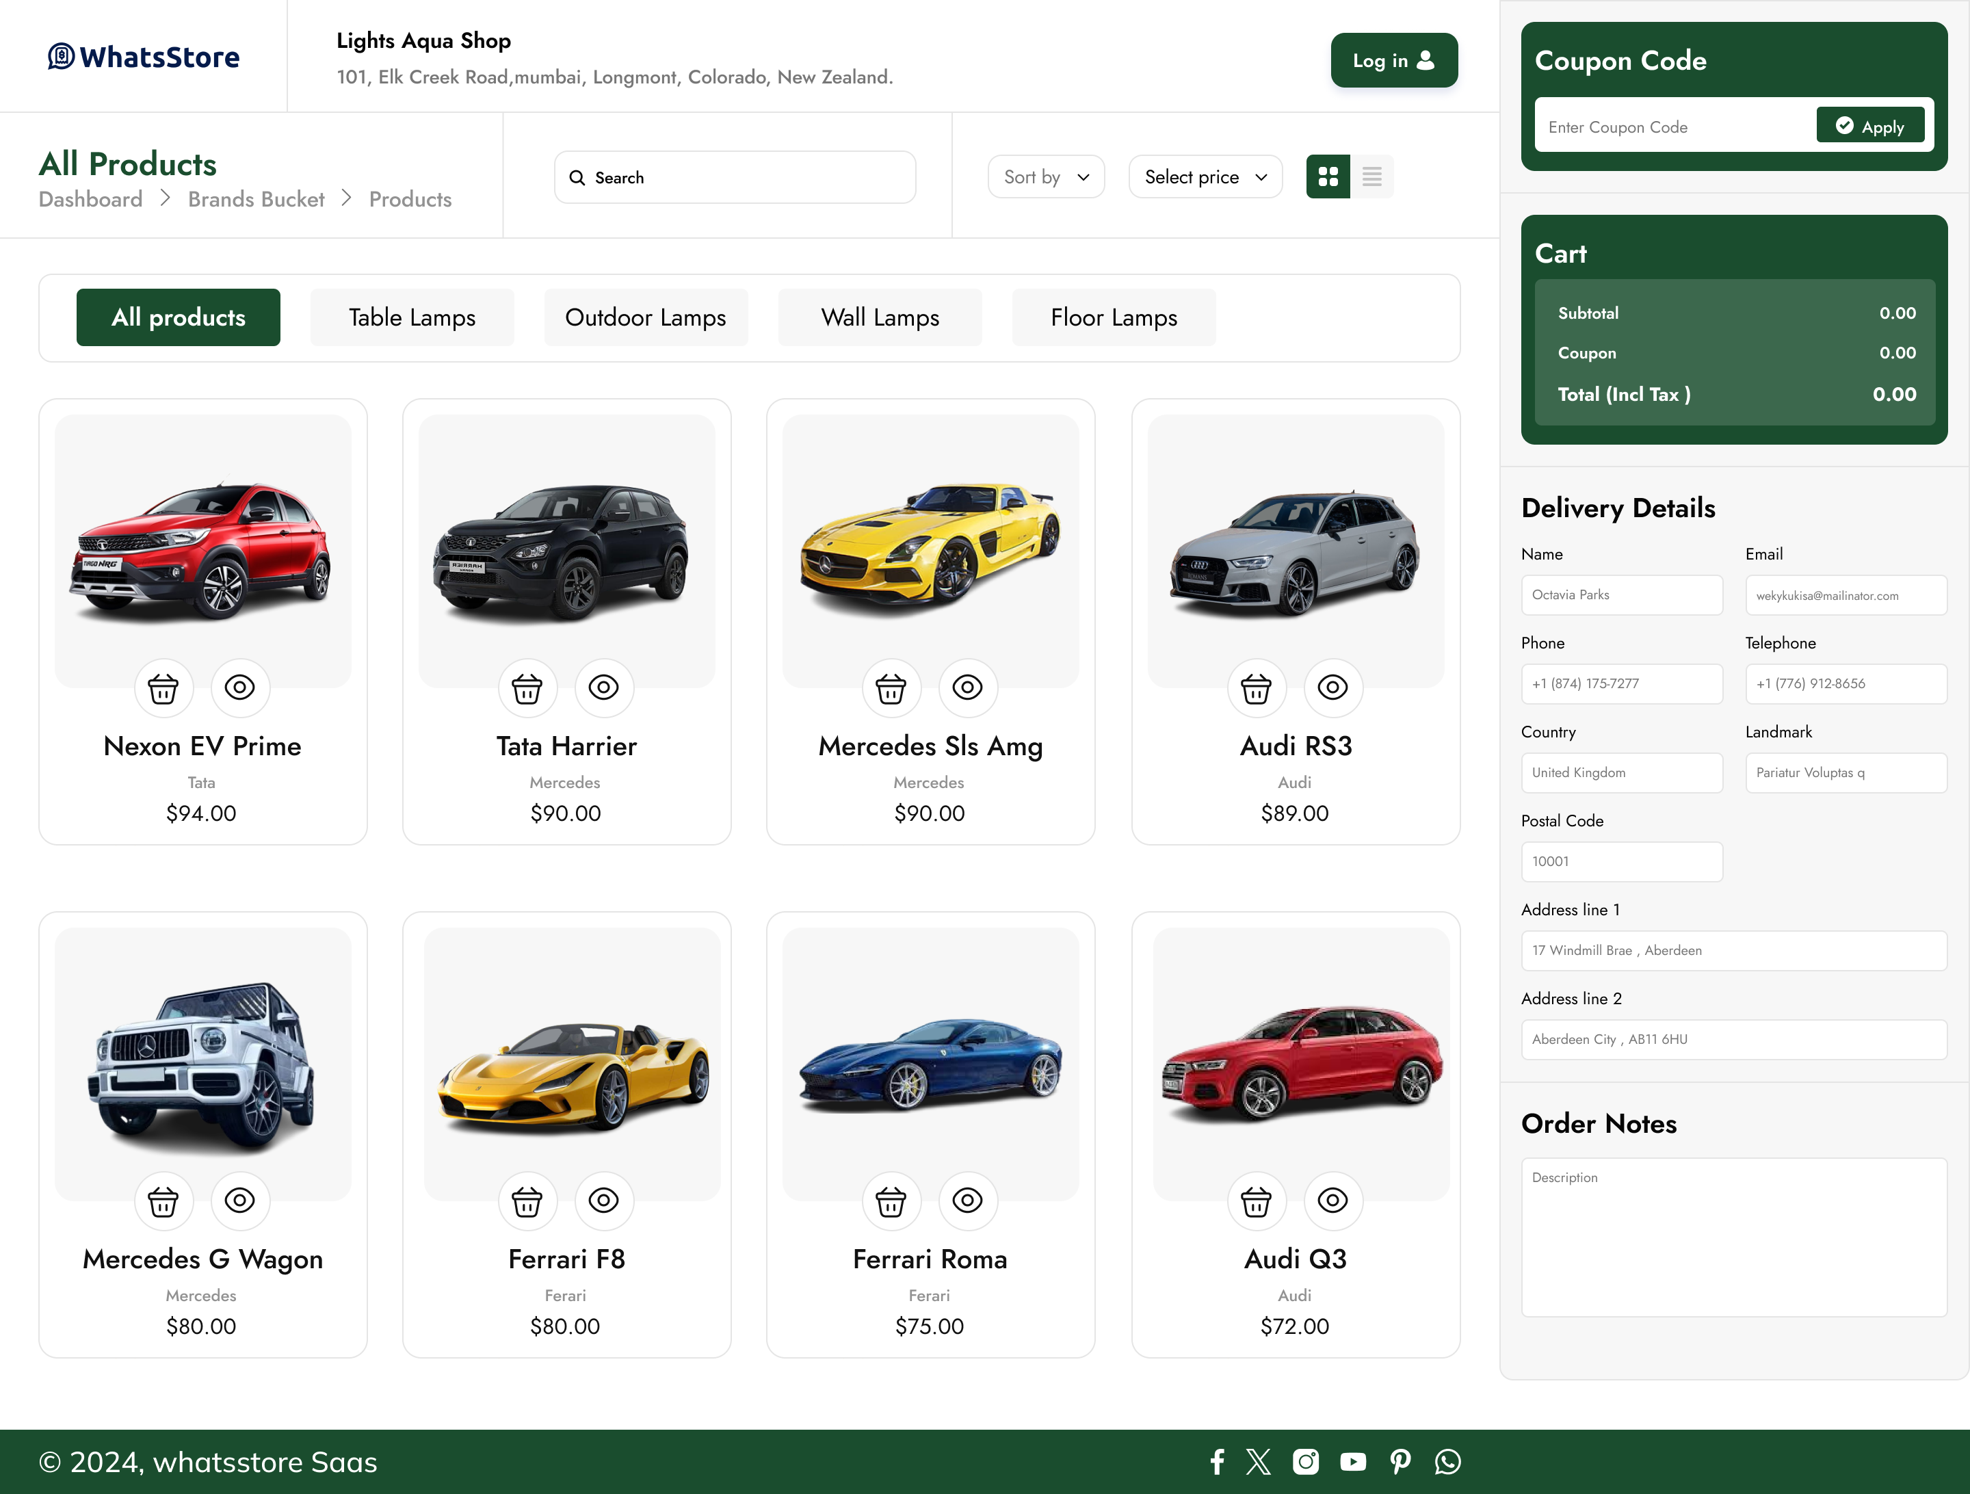The width and height of the screenshot is (1970, 1494).
Task: Open Facebook link in footer
Action: point(1218,1462)
